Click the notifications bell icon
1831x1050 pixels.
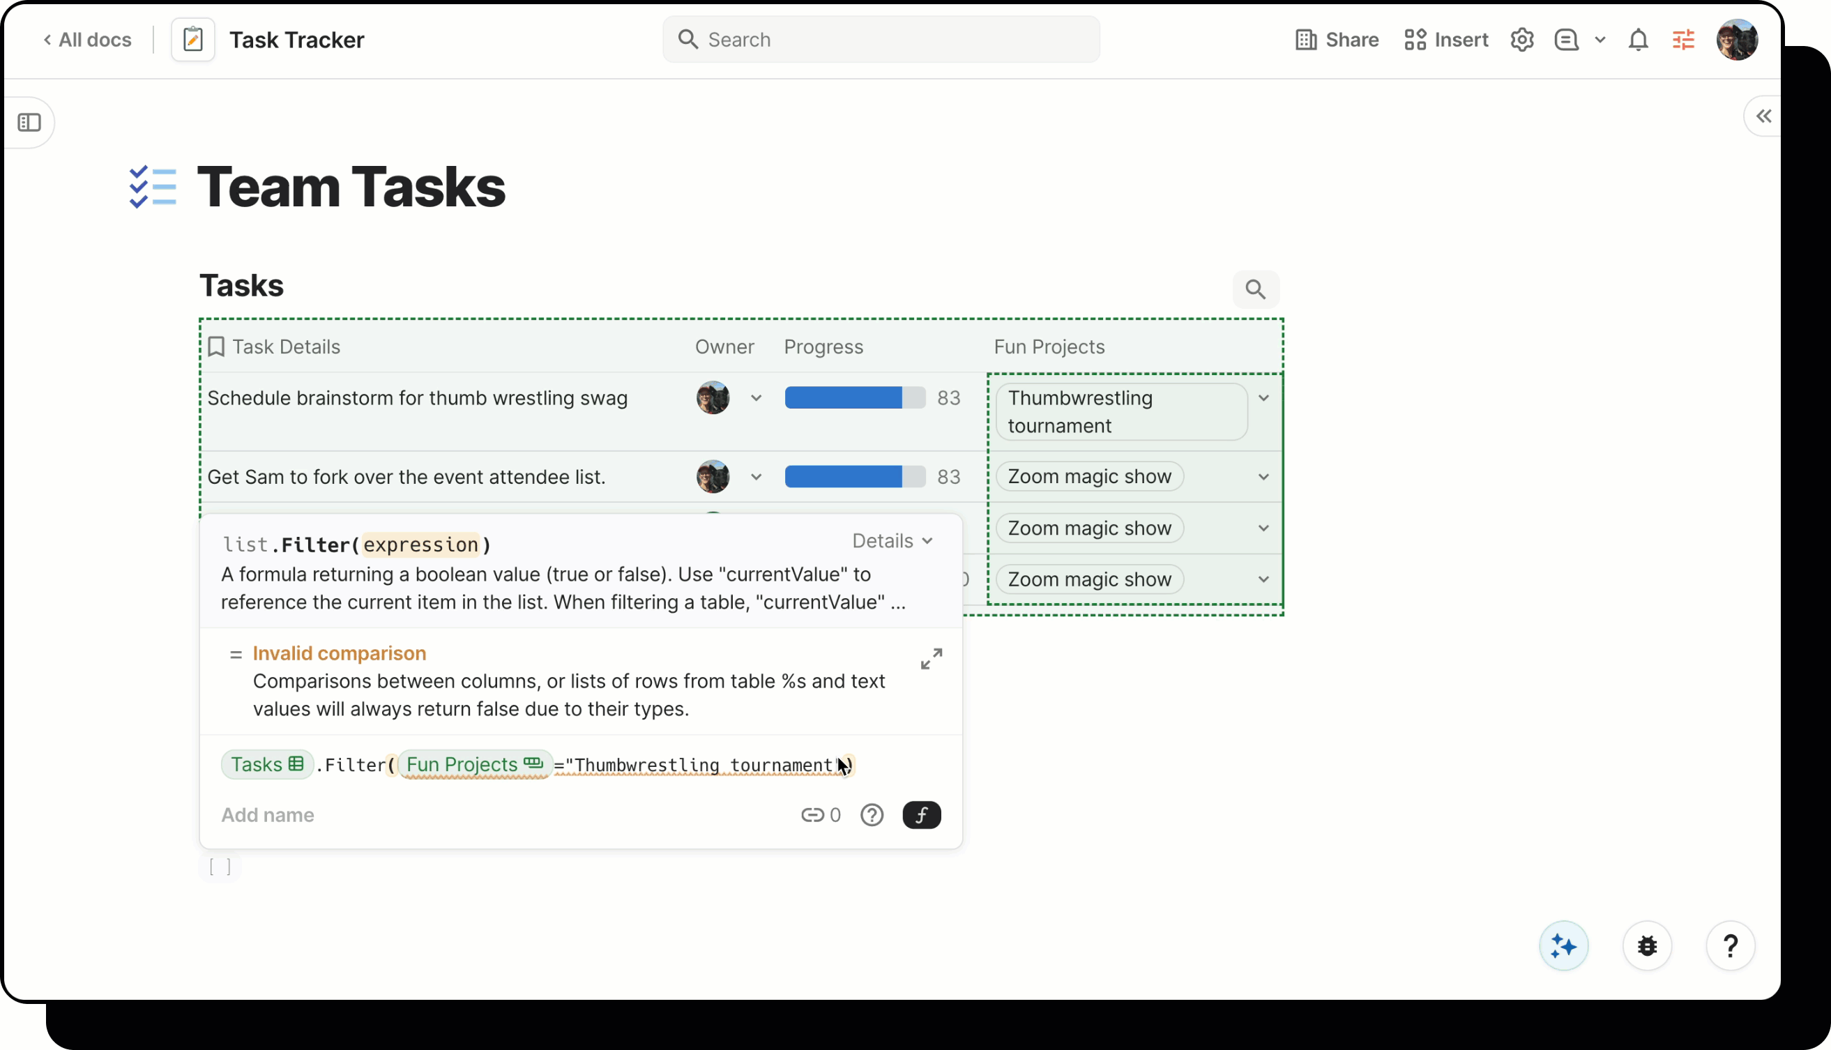pos(1638,40)
